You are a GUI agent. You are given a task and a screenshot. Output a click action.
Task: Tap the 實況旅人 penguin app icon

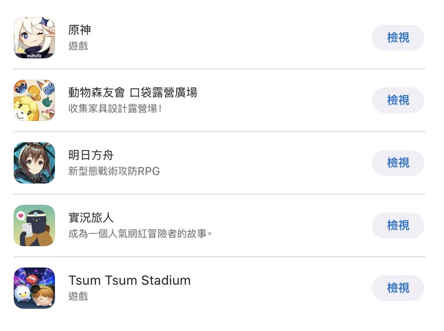(34, 226)
